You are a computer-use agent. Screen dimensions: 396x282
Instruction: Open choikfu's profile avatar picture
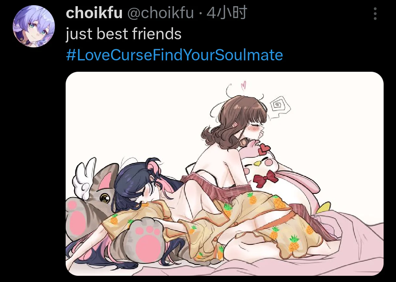click(33, 26)
